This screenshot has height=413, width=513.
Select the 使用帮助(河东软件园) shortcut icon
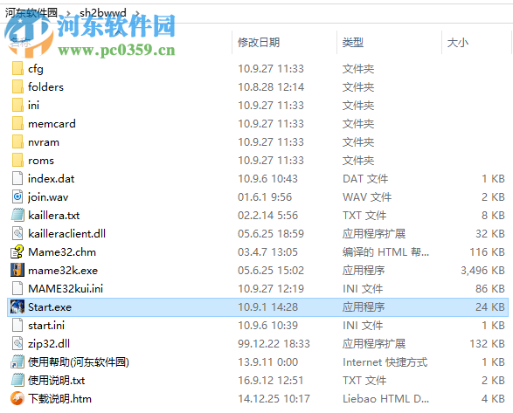[x=17, y=361]
